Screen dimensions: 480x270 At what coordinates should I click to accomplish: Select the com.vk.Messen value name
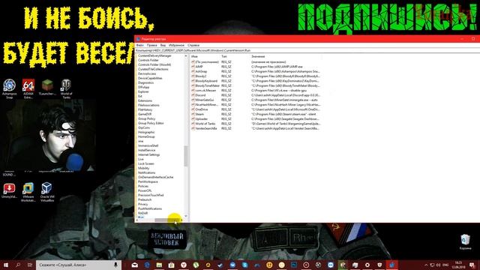[x=205, y=90]
